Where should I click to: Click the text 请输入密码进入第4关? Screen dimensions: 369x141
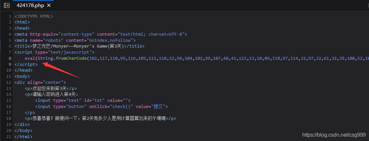coord(54,94)
